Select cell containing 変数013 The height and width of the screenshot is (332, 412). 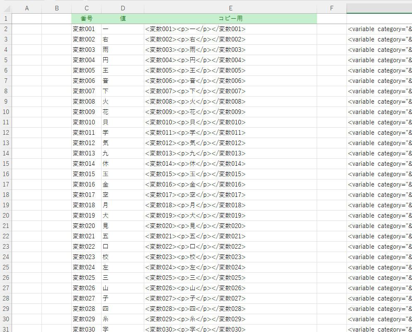point(87,153)
